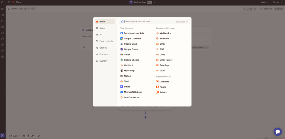Open the support chat bubble
285x139 pixels.
point(277,132)
